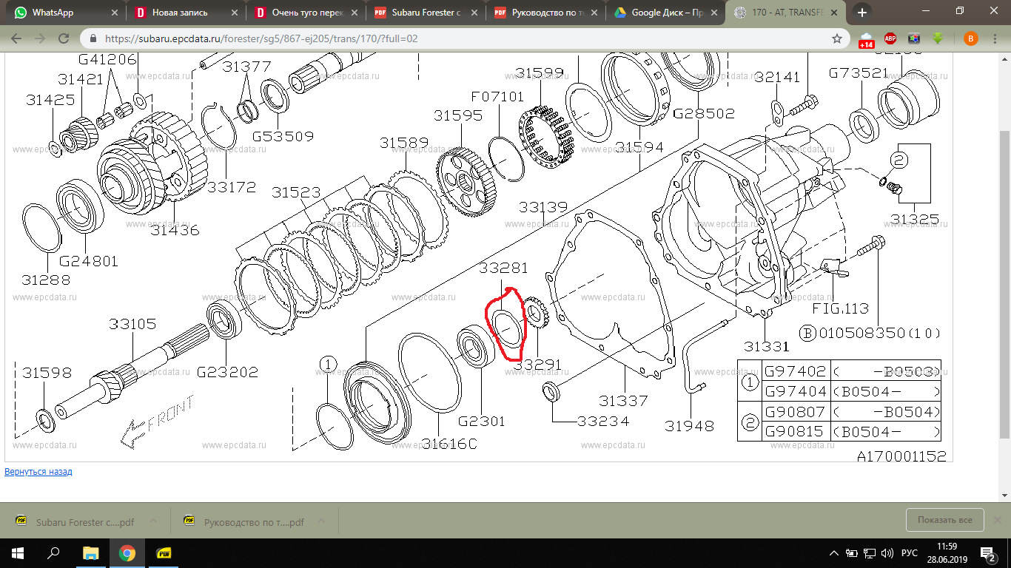
Task: Click part number 31337 label
Action: 623,401
